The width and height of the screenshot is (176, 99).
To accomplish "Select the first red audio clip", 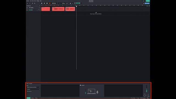I will coord(46,9).
